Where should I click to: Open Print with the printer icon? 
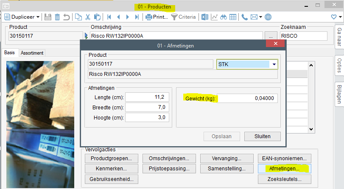pos(149,17)
